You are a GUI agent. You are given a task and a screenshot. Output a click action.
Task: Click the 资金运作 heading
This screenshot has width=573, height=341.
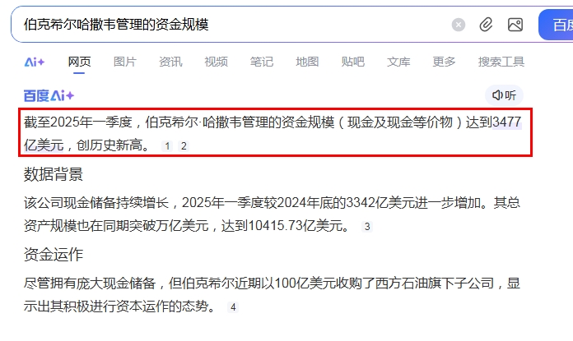point(54,255)
